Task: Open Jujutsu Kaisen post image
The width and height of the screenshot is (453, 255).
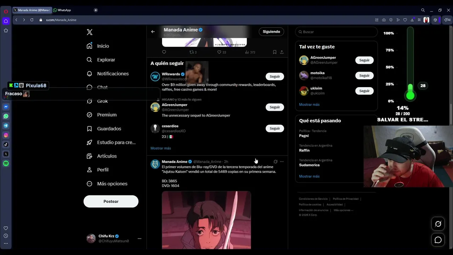Action: [x=206, y=220]
